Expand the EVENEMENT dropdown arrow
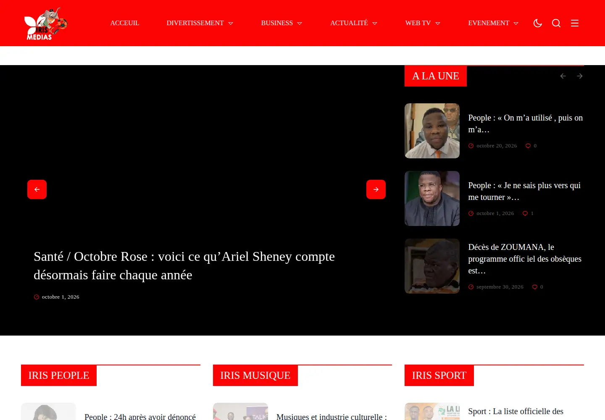 [516, 24]
